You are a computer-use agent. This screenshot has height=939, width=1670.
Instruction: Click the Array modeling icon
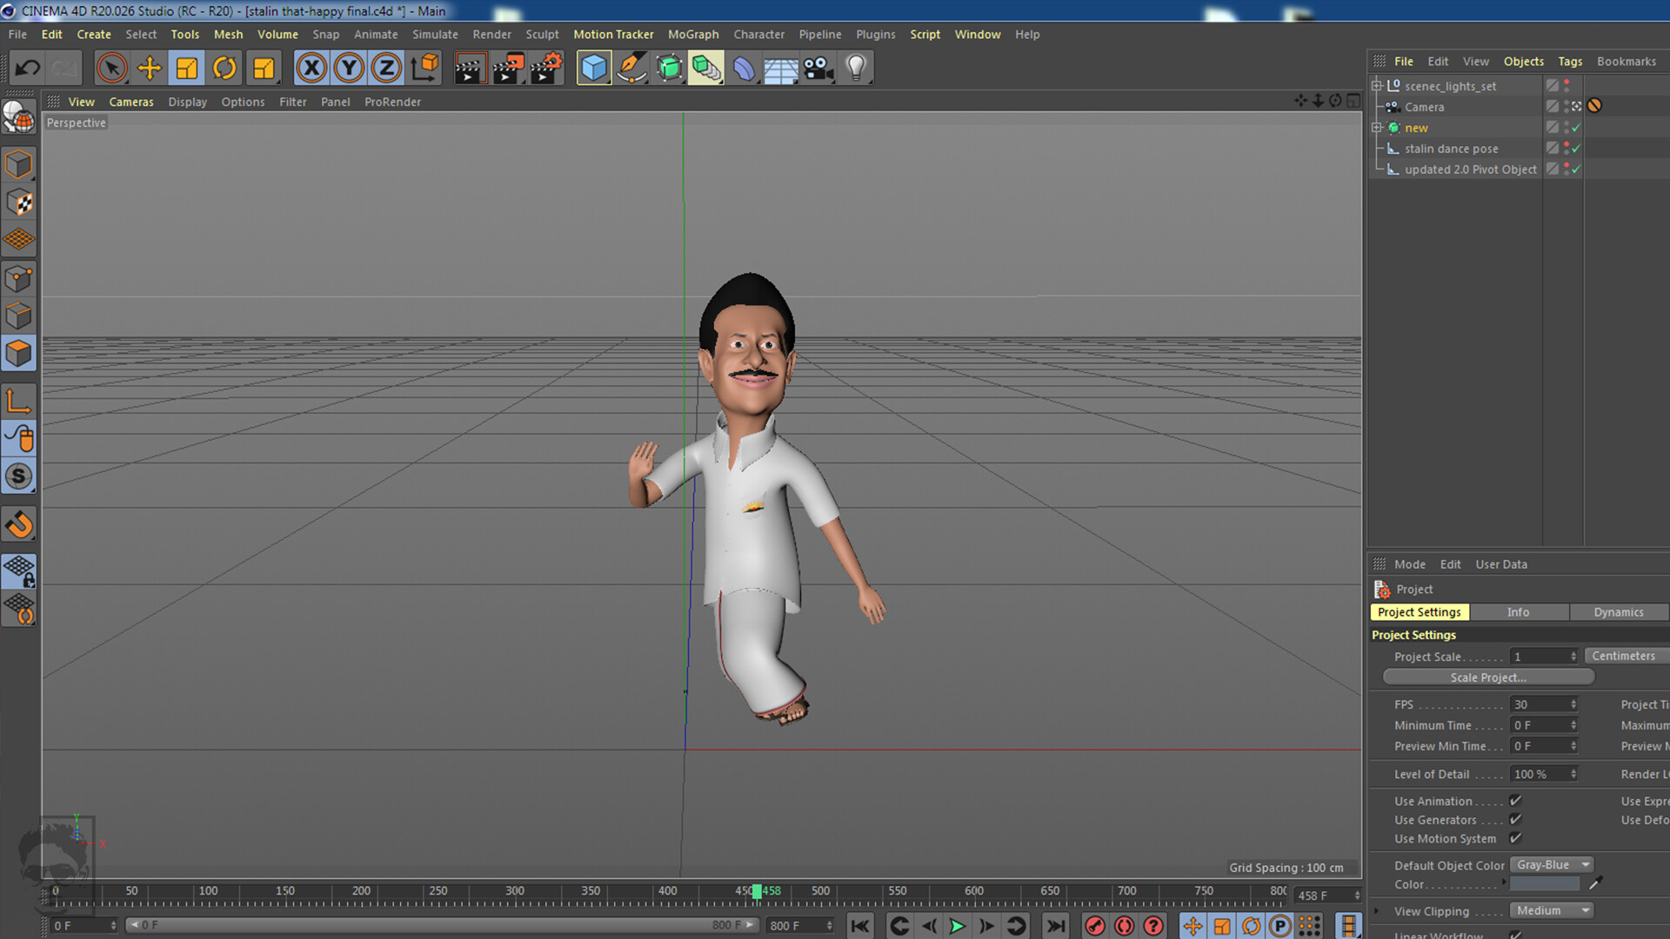[706, 68]
